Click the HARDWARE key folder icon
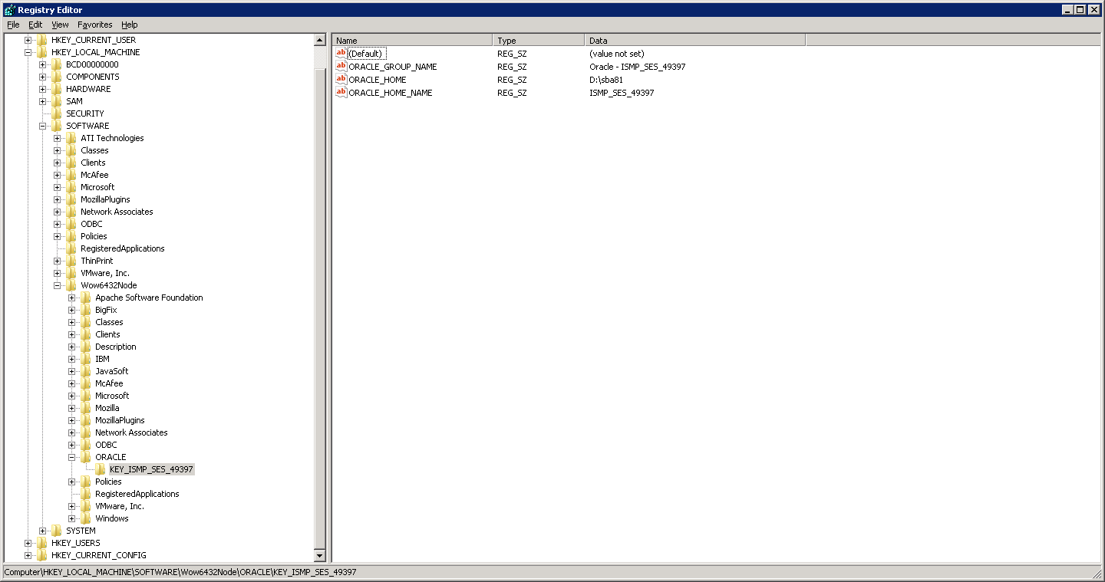 (57, 89)
